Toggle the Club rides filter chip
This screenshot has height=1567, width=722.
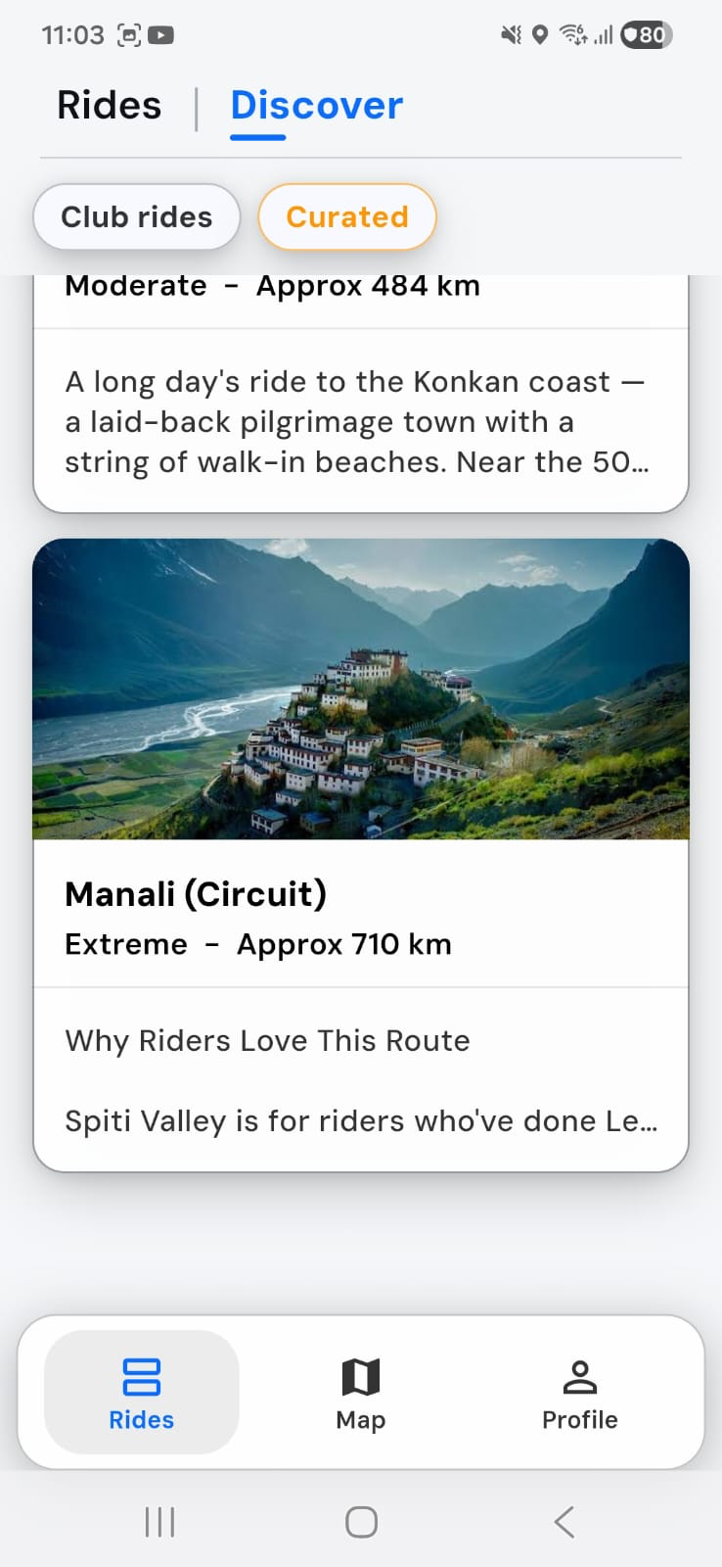[x=137, y=216]
